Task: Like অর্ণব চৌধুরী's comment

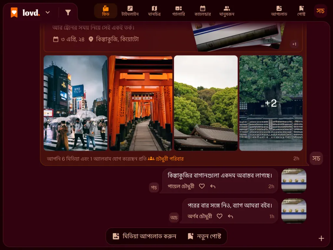Action: tap(220, 216)
